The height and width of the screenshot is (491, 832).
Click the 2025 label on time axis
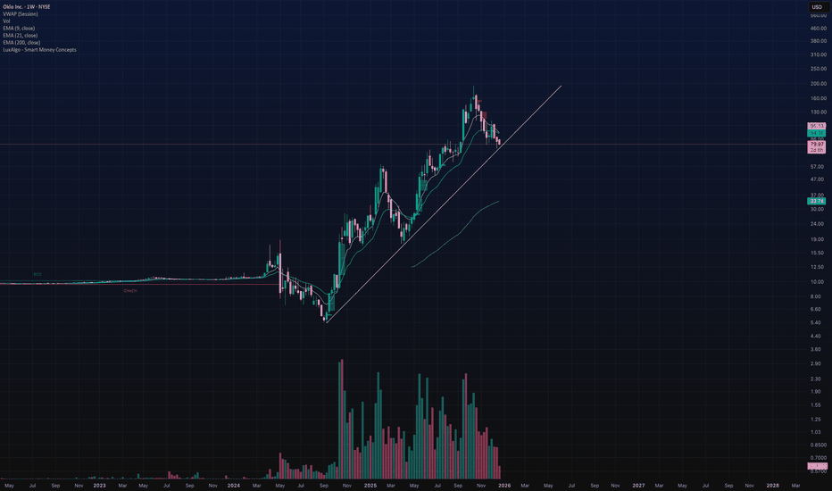click(x=369, y=485)
